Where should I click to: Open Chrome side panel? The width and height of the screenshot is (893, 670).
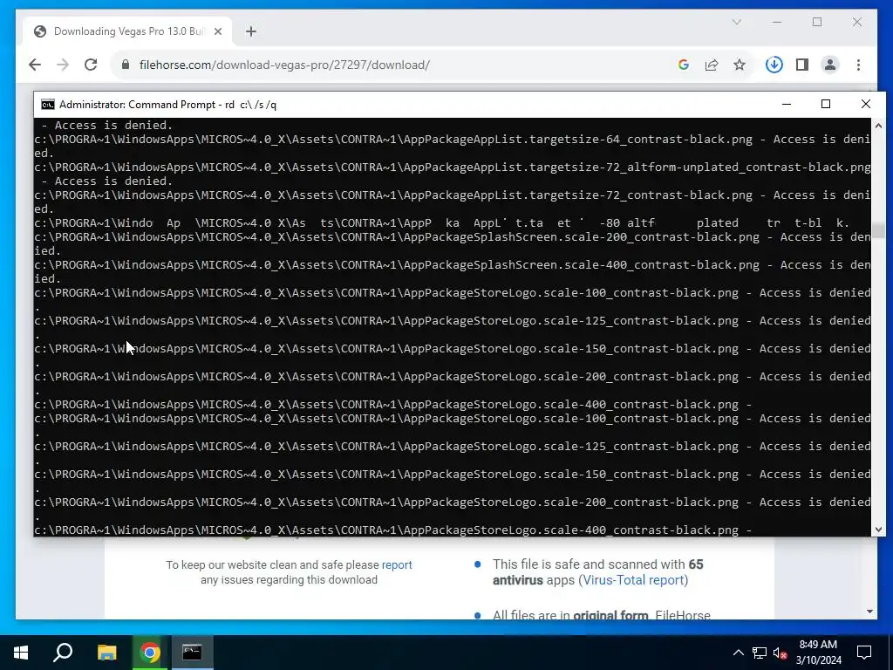[802, 65]
